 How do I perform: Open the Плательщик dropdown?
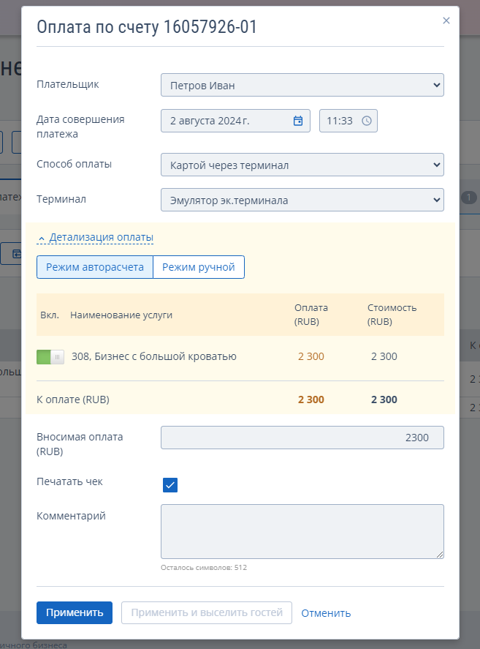302,86
